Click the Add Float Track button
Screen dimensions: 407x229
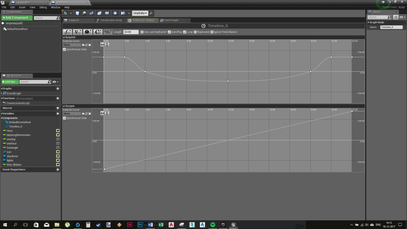(67, 32)
